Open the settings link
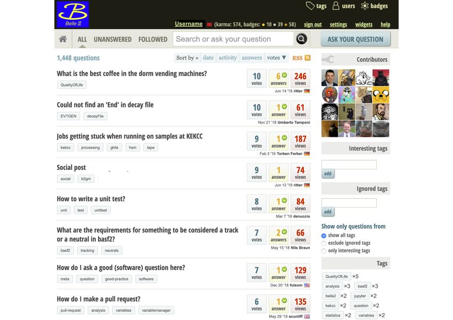 pos(338,24)
